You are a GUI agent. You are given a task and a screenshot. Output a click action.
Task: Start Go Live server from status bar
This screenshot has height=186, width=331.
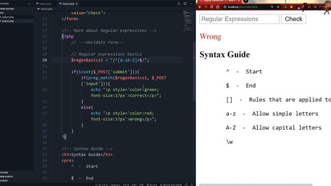(x=152, y=185)
